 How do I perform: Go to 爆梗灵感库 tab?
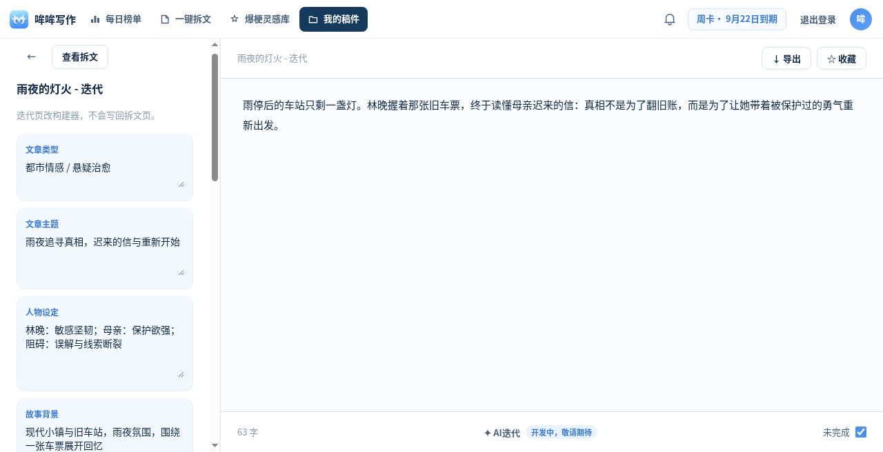[259, 19]
